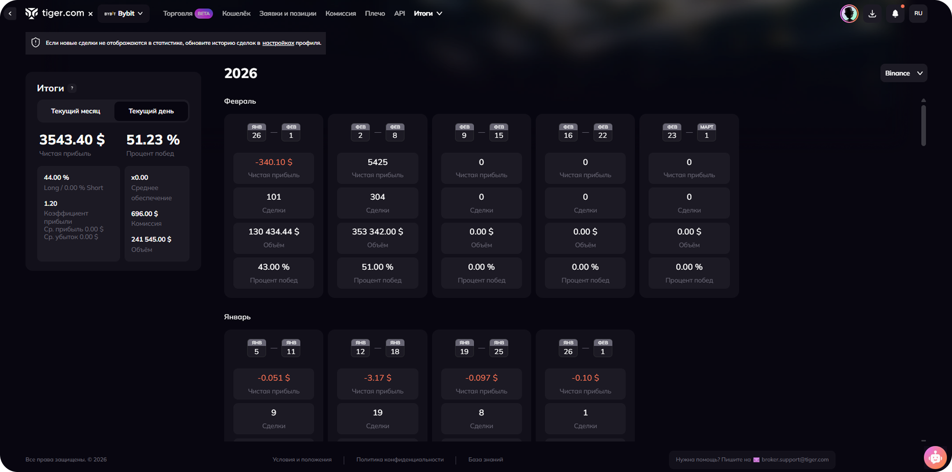Click the tiger.com logo

55,13
